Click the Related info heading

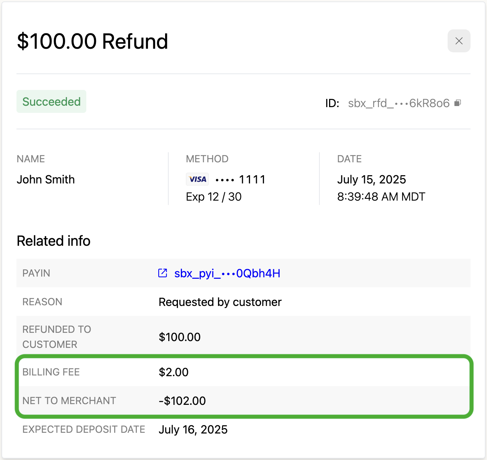[x=54, y=241]
